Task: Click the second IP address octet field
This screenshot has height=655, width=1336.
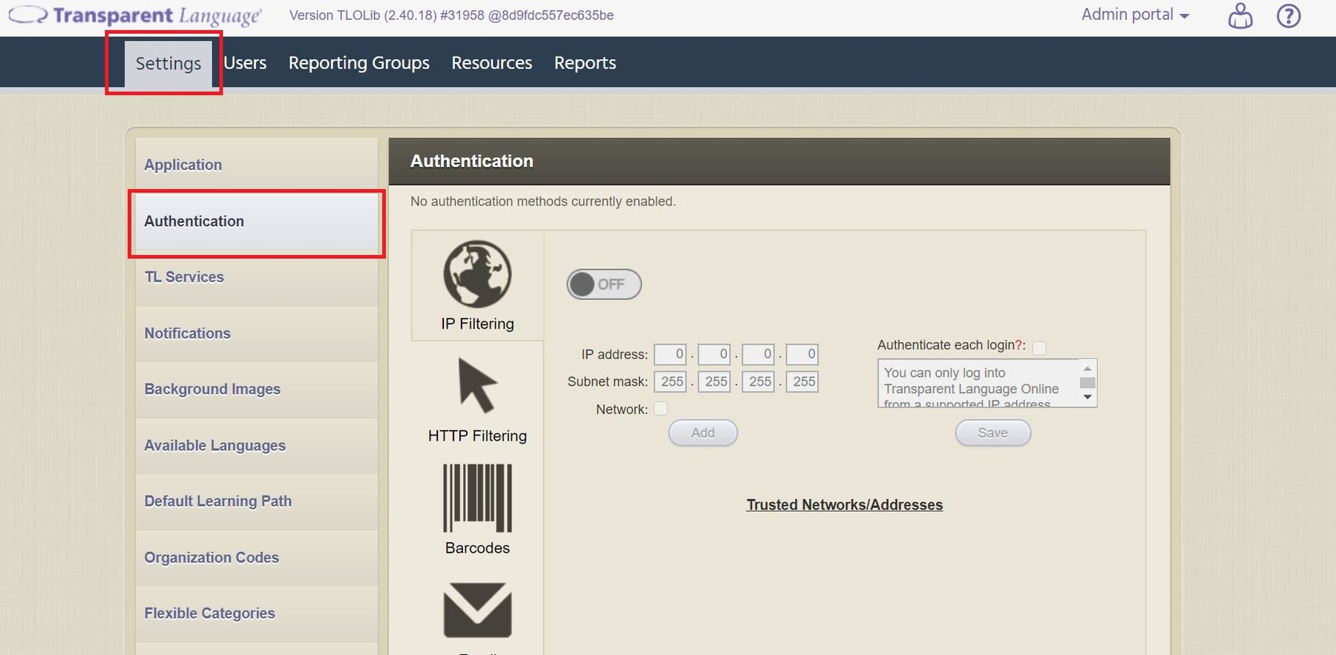Action: [714, 354]
